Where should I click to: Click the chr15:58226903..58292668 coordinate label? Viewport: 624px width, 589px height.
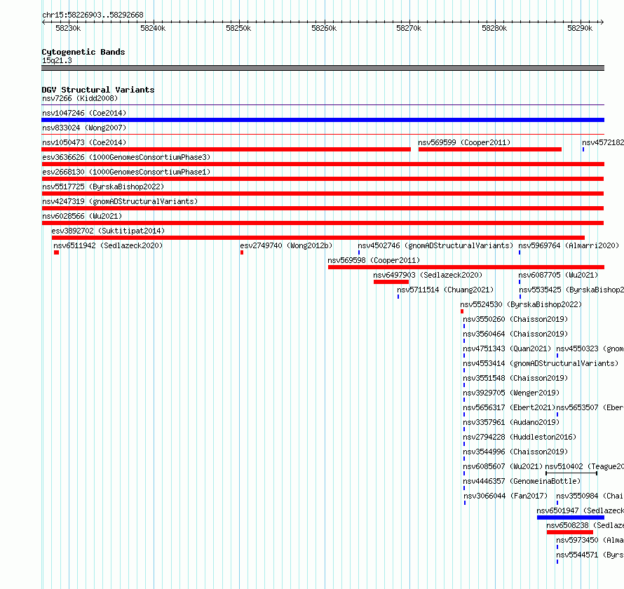(x=93, y=15)
